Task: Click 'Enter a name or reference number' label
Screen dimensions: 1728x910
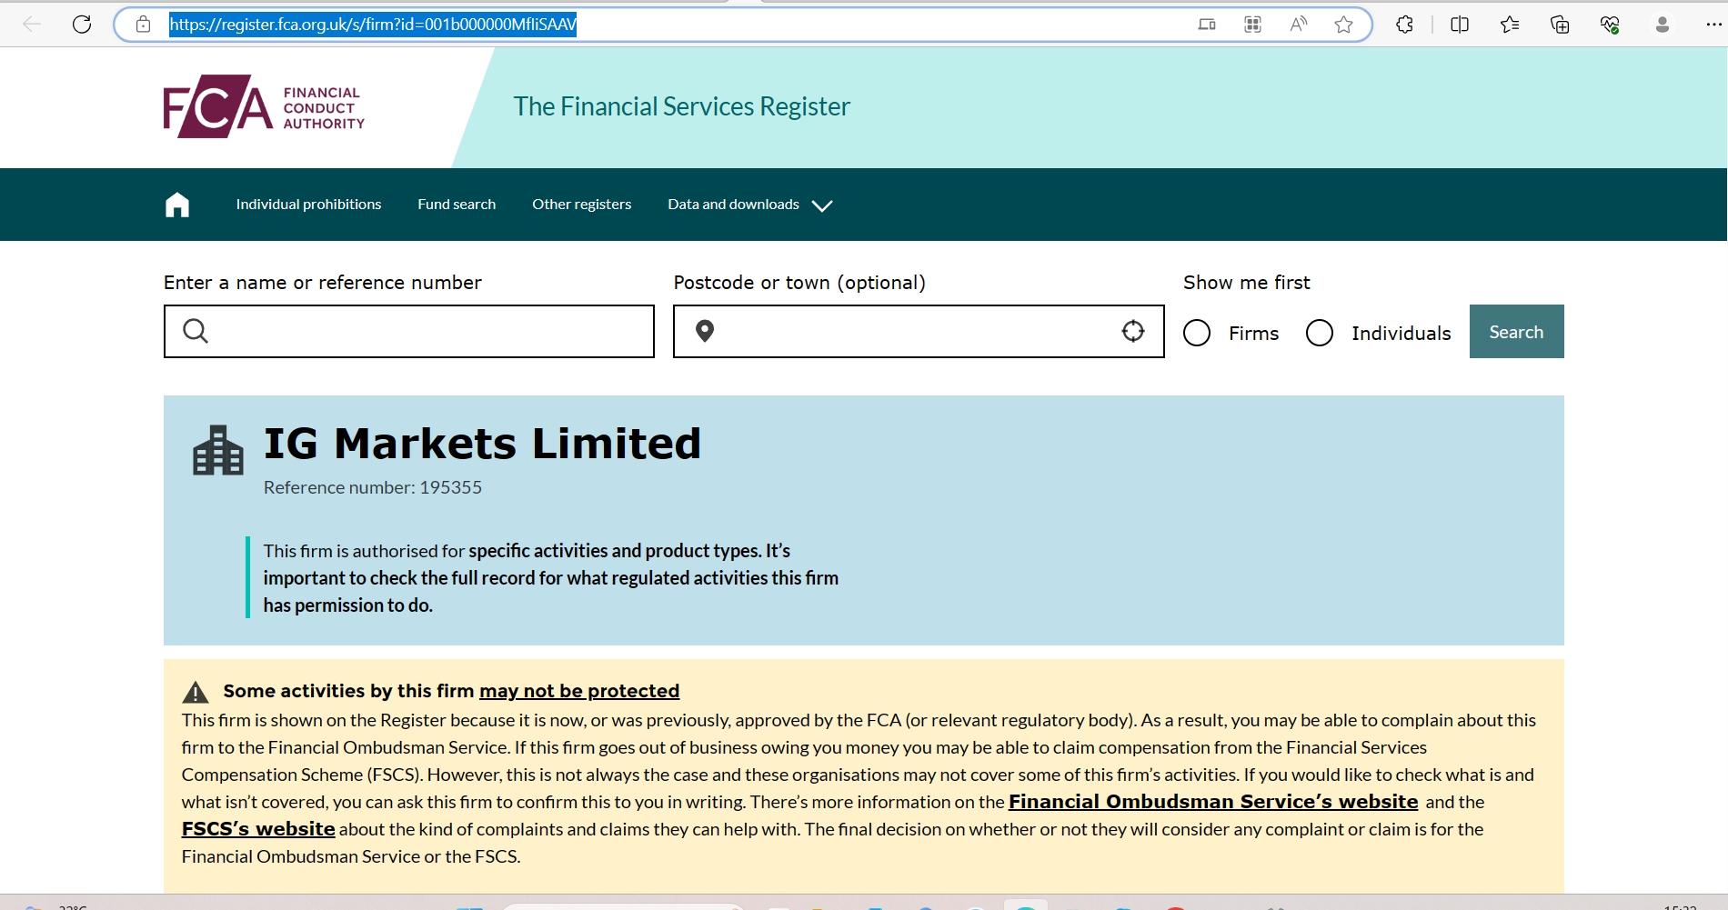Action: pos(323,283)
